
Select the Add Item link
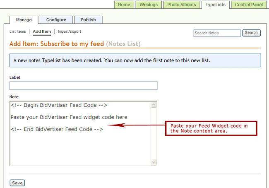tap(42, 31)
